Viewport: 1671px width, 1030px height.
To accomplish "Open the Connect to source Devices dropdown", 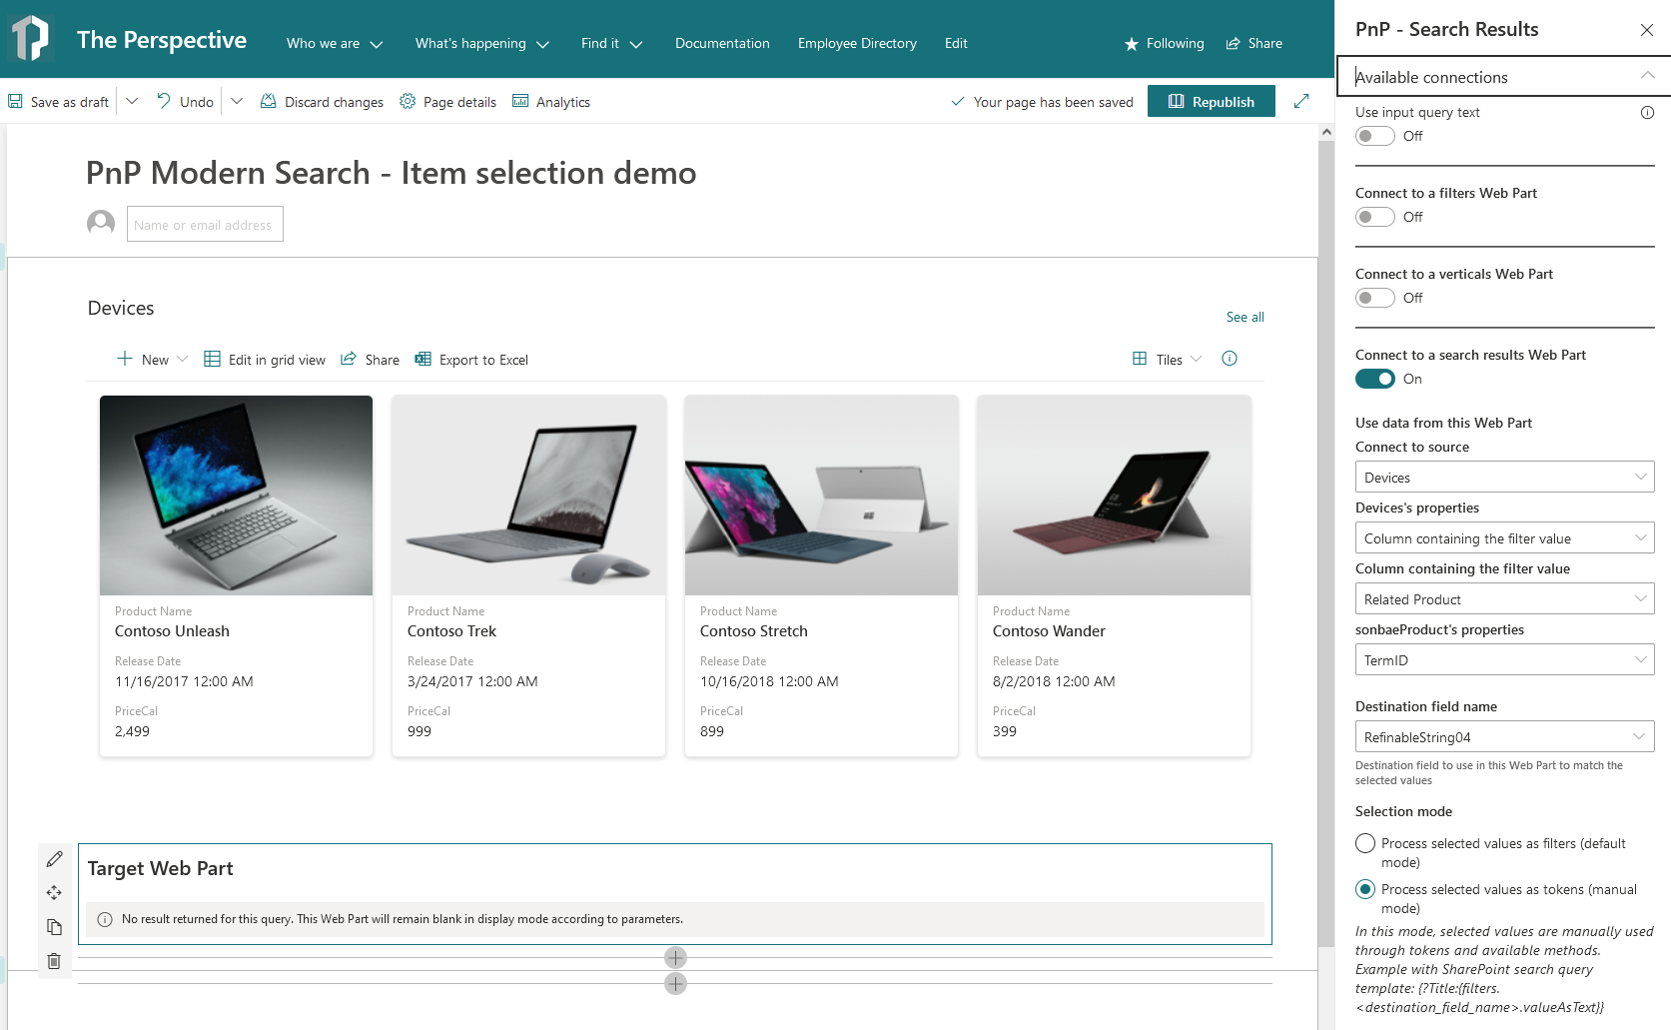I will click(x=1504, y=477).
